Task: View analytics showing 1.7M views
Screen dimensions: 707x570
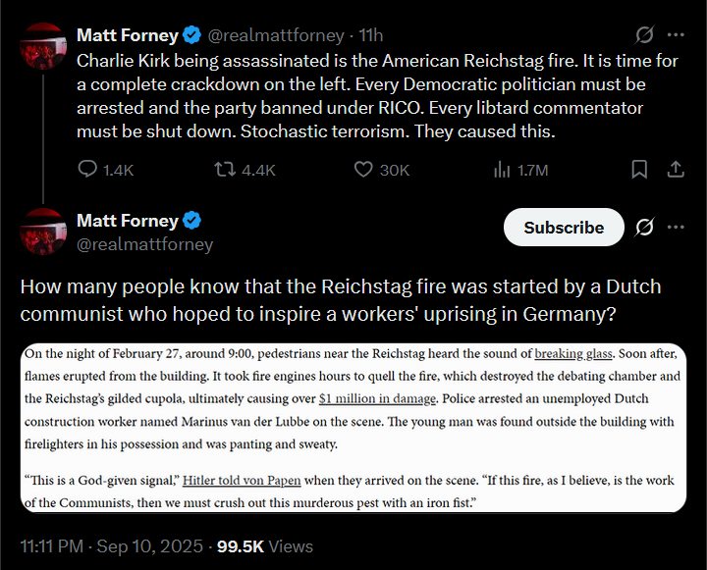Action: (x=501, y=170)
